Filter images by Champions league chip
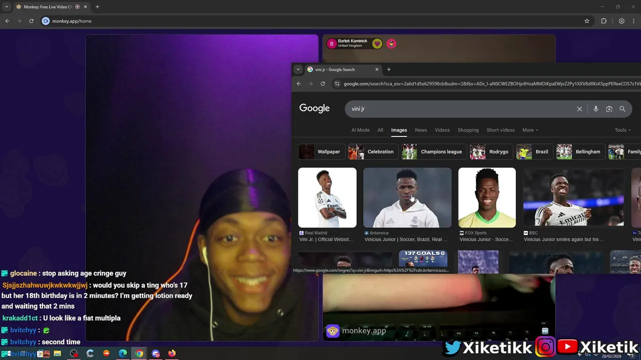Image resolution: width=641 pixels, height=360 pixels. (x=434, y=151)
